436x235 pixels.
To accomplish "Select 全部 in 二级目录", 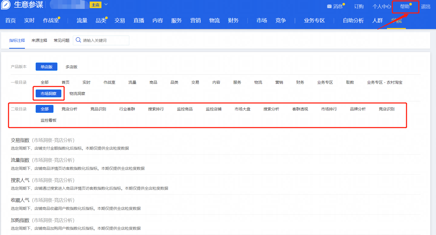I will click(45, 109).
